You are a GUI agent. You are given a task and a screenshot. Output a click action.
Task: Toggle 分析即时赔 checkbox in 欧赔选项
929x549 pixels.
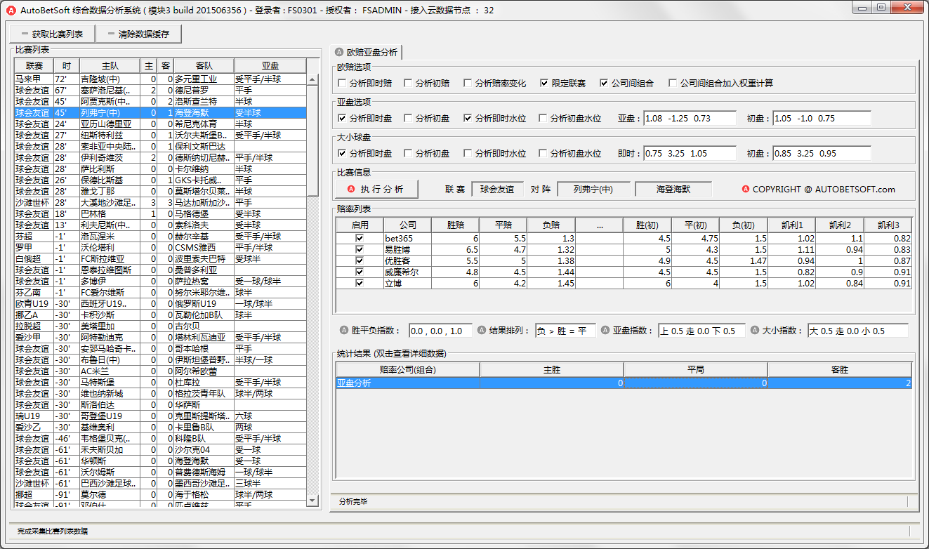[x=343, y=83]
